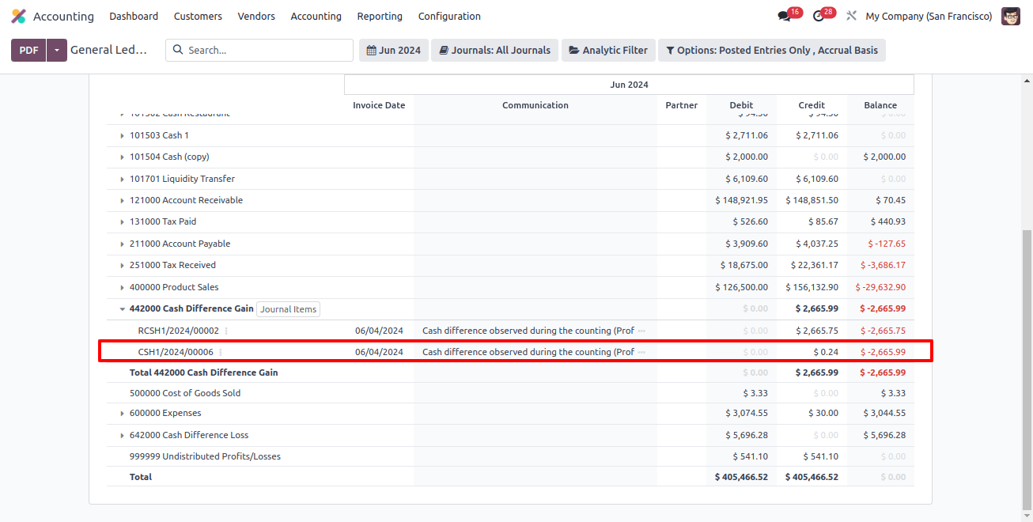1033x522 pixels.
Task: Switch company via My Company (San Francisco)
Action: click(x=929, y=16)
